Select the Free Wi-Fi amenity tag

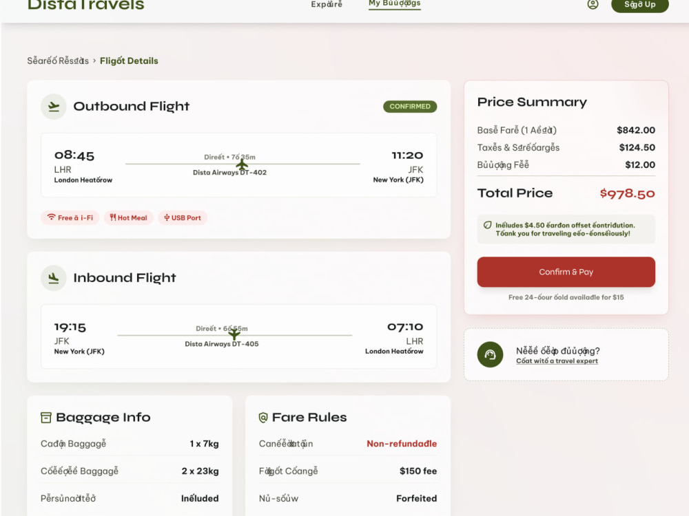(70, 217)
